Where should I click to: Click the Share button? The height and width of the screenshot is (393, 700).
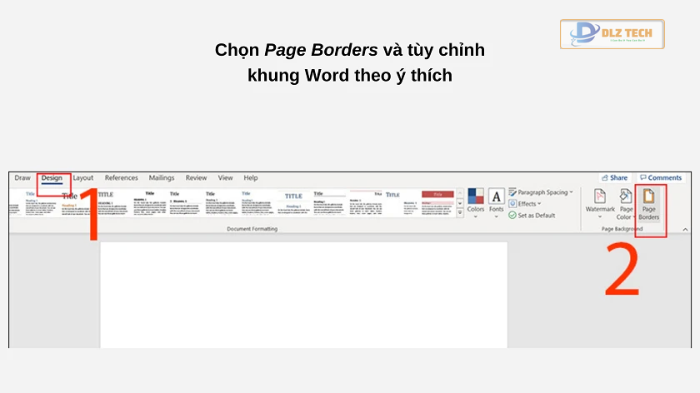[615, 177]
